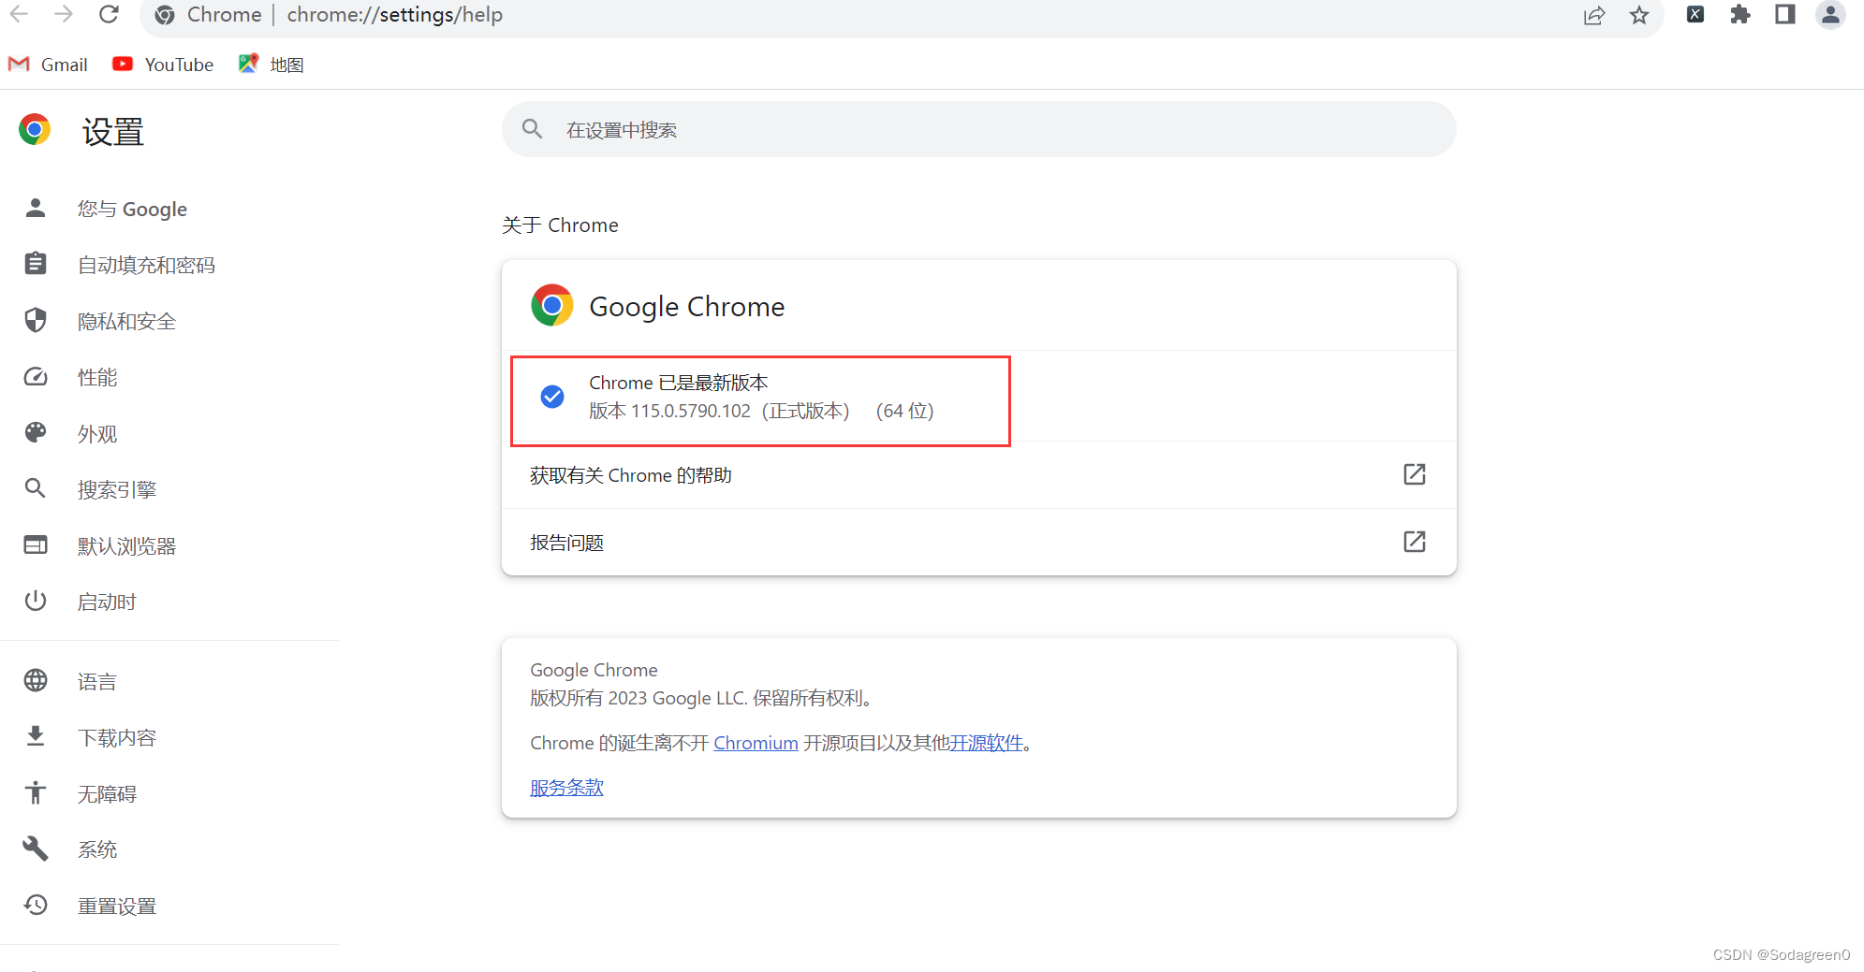Click the browser forward arrow
The width and height of the screenshot is (1864, 972).
tap(64, 14)
